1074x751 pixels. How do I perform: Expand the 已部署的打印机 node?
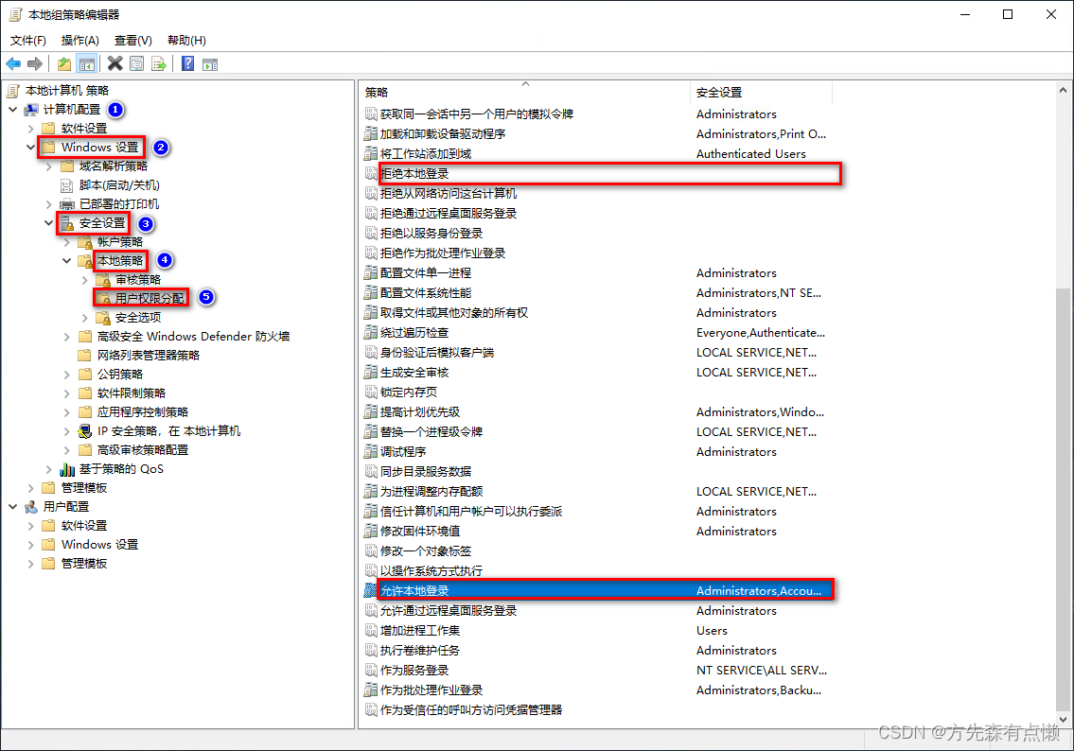(48, 204)
